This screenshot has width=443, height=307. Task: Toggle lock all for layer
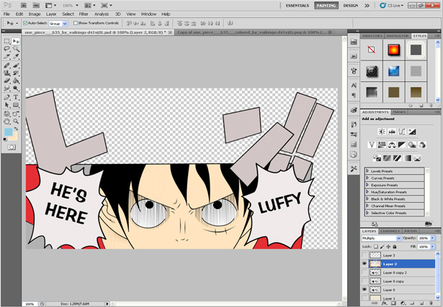click(x=395, y=247)
